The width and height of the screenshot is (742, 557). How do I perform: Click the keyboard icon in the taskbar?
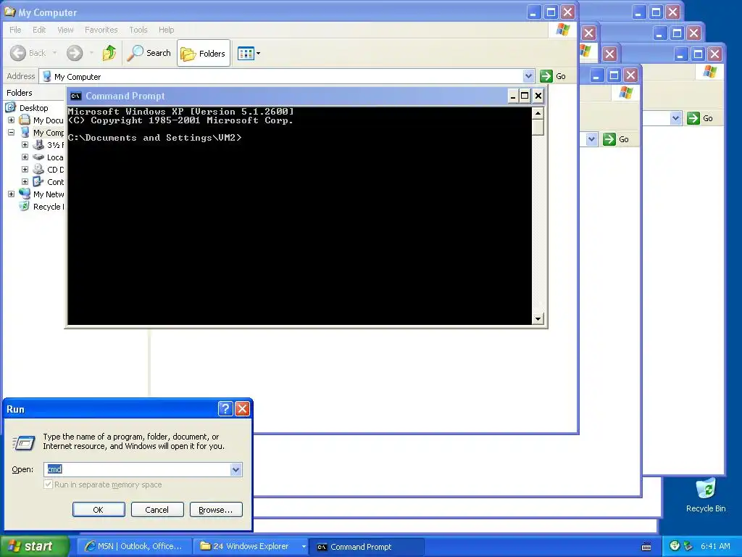pyautogui.click(x=646, y=547)
